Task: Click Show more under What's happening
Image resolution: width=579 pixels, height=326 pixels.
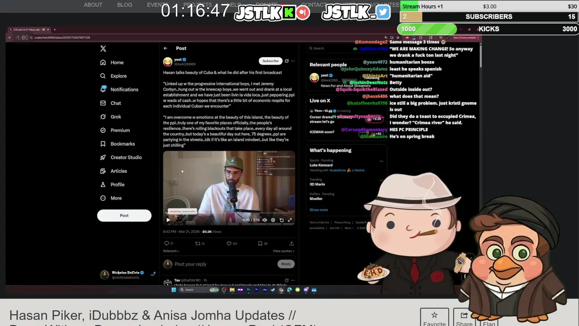Action: tap(318, 210)
